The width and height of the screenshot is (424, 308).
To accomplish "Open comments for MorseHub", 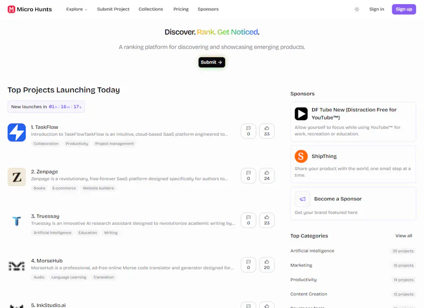I will click(248, 265).
